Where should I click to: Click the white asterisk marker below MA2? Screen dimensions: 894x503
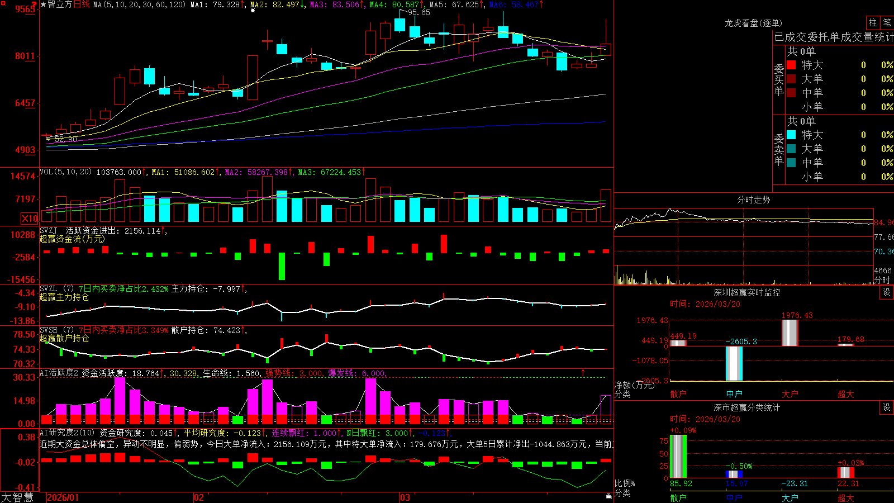[253, 10]
